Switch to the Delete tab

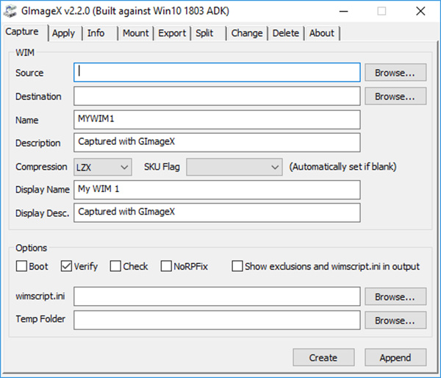point(286,33)
